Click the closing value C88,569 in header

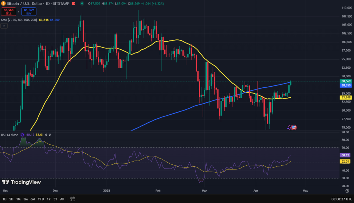[134, 3]
